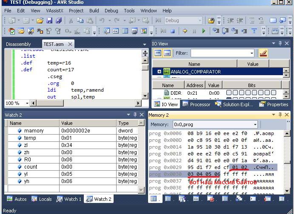Select the Disassembly document tab

coord(19,44)
